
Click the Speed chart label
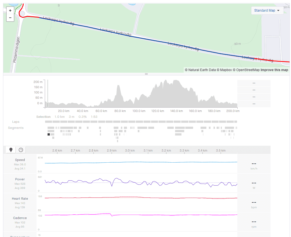coord(20,160)
